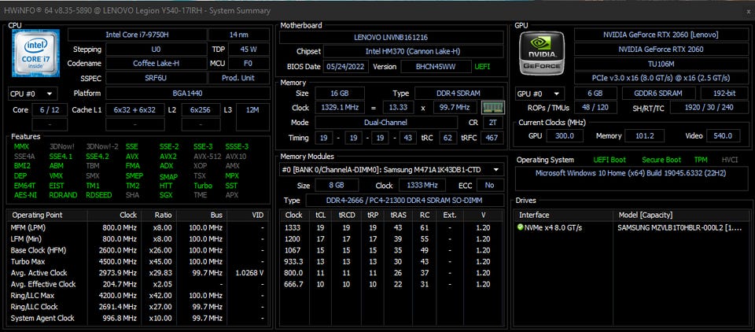755x332 pixels.
Task: Click the Coffee Lake-H codename field
Action: [x=156, y=63]
